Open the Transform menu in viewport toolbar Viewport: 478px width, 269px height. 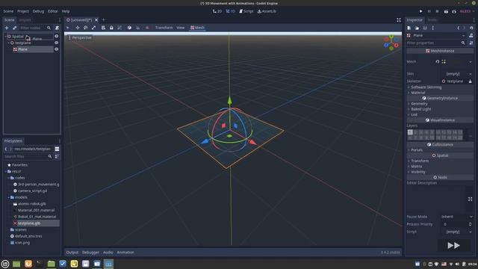tap(164, 28)
